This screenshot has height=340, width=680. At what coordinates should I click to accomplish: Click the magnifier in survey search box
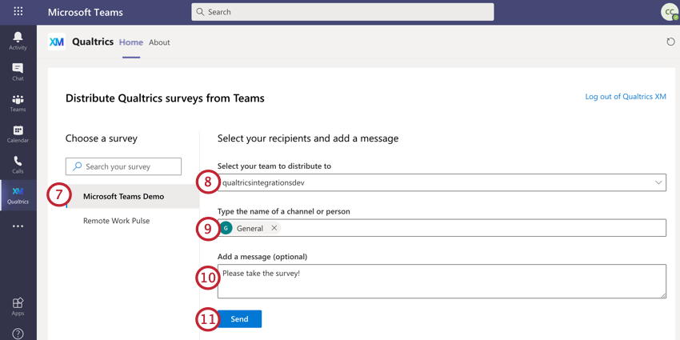coord(77,166)
